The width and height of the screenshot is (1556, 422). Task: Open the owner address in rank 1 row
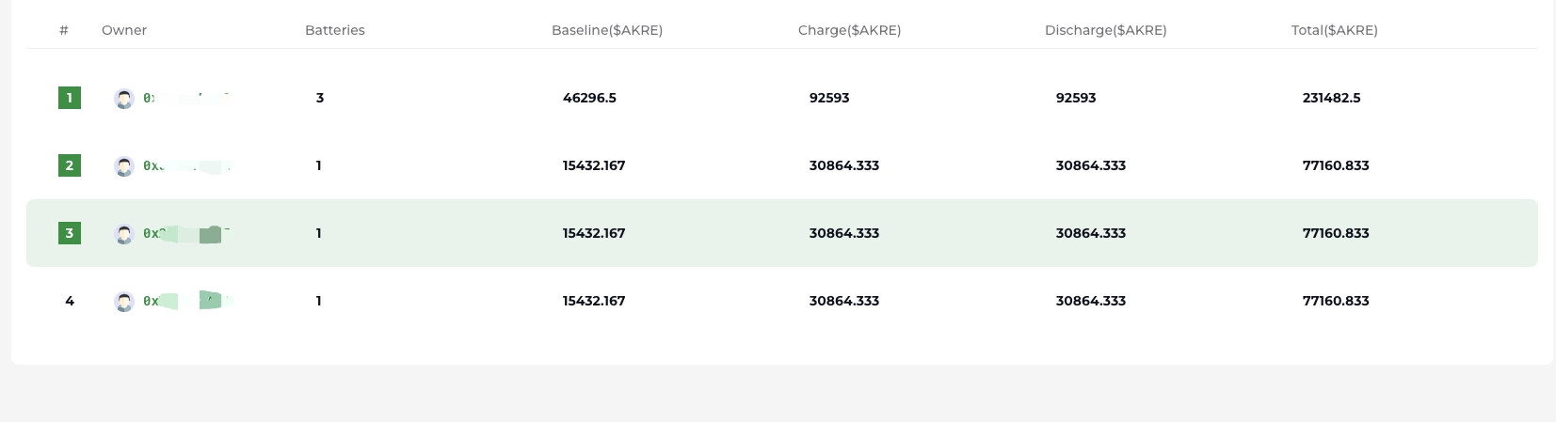tap(186, 98)
